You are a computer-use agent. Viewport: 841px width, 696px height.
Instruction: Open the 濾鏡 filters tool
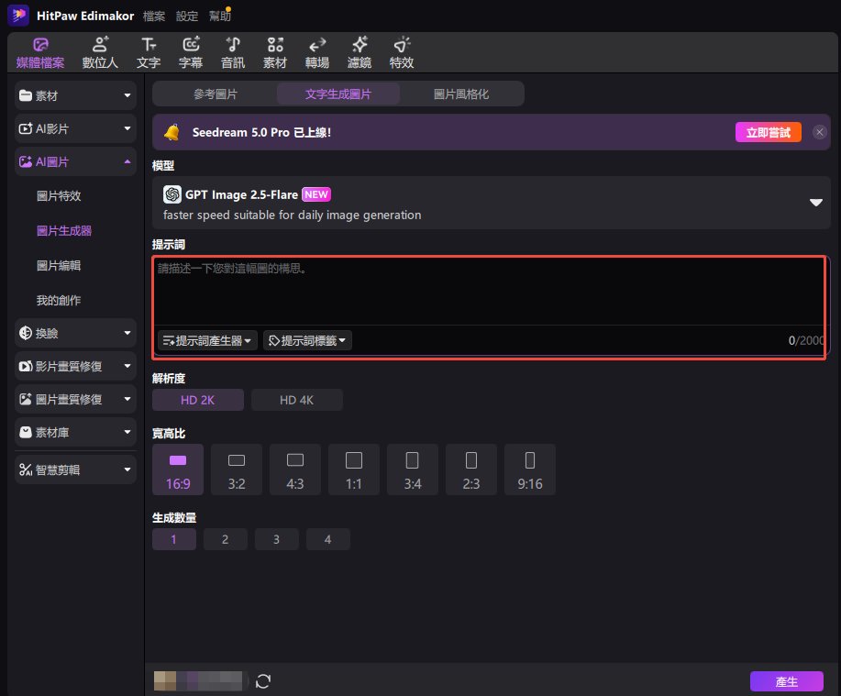coord(360,53)
